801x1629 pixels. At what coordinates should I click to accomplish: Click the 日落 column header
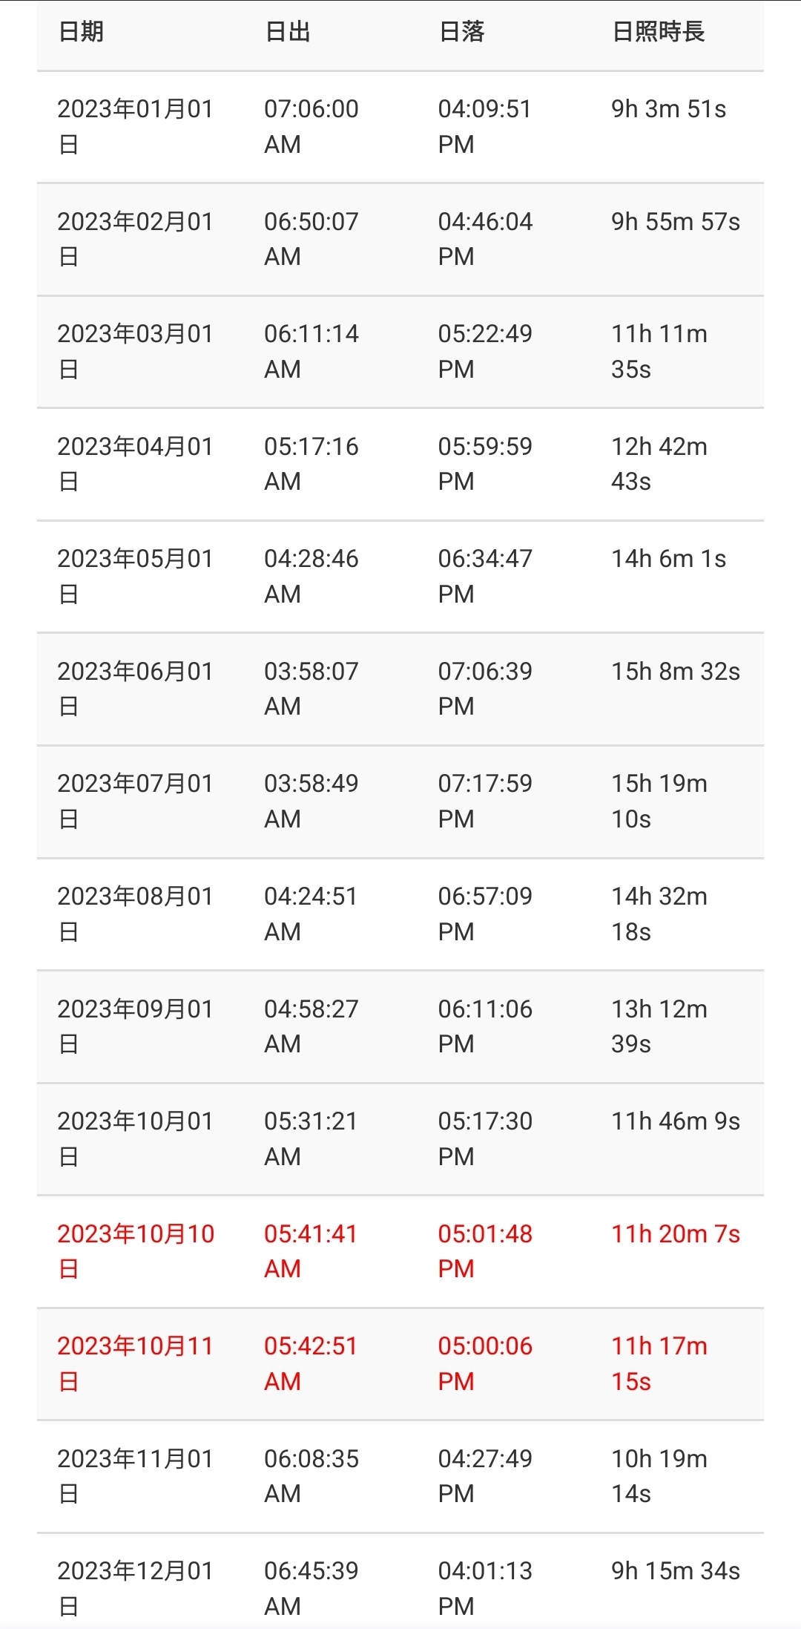click(461, 32)
